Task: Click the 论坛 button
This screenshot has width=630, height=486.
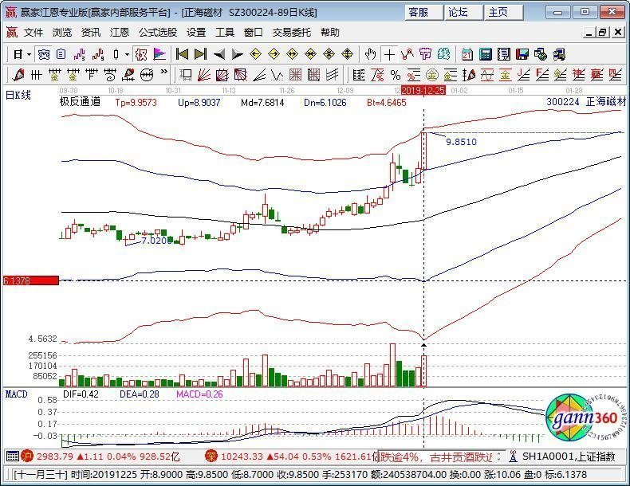Action: pyautogui.click(x=463, y=13)
